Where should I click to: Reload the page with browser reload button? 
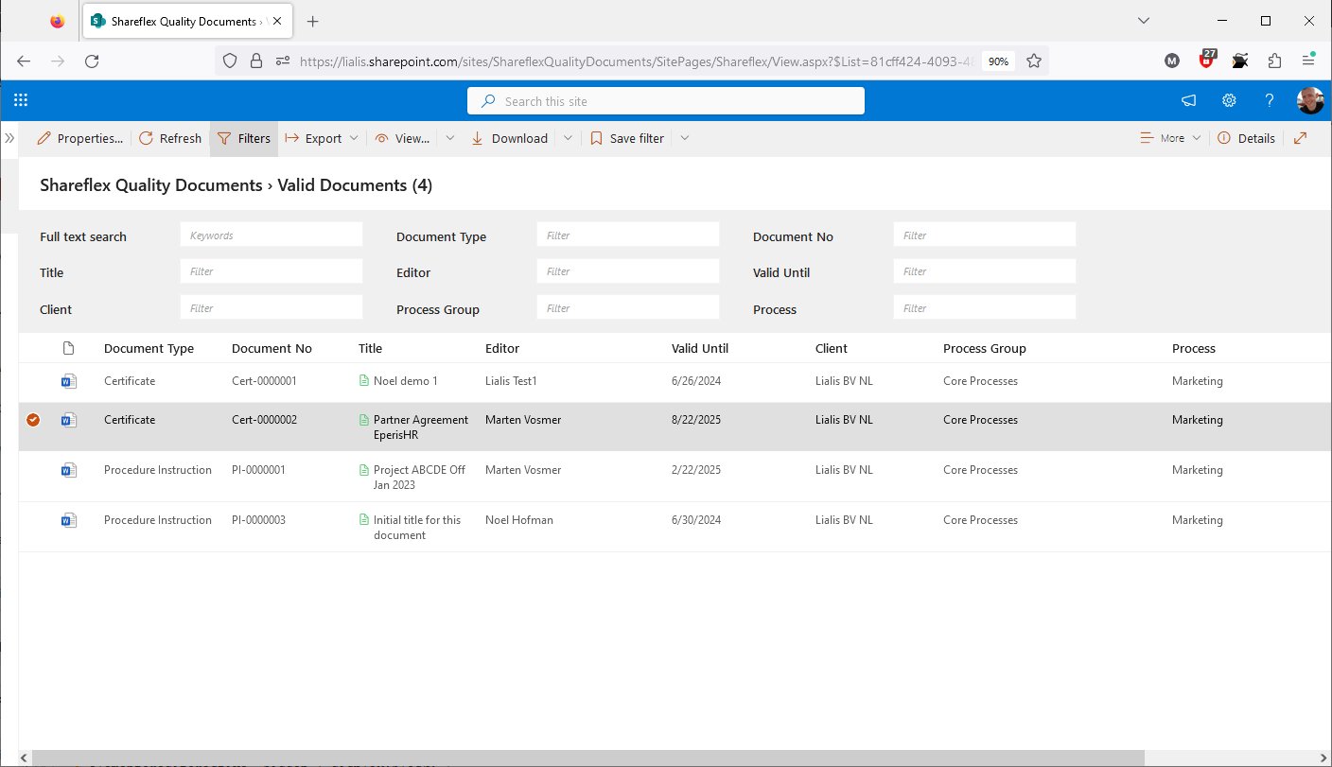tap(92, 61)
